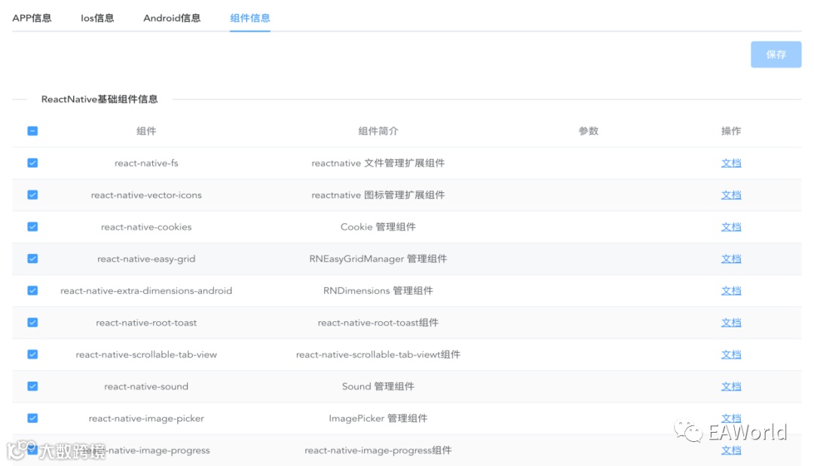The image size is (814, 466).
Task: Toggle the react-native-image-picker checkbox
Action: [32, 418]
